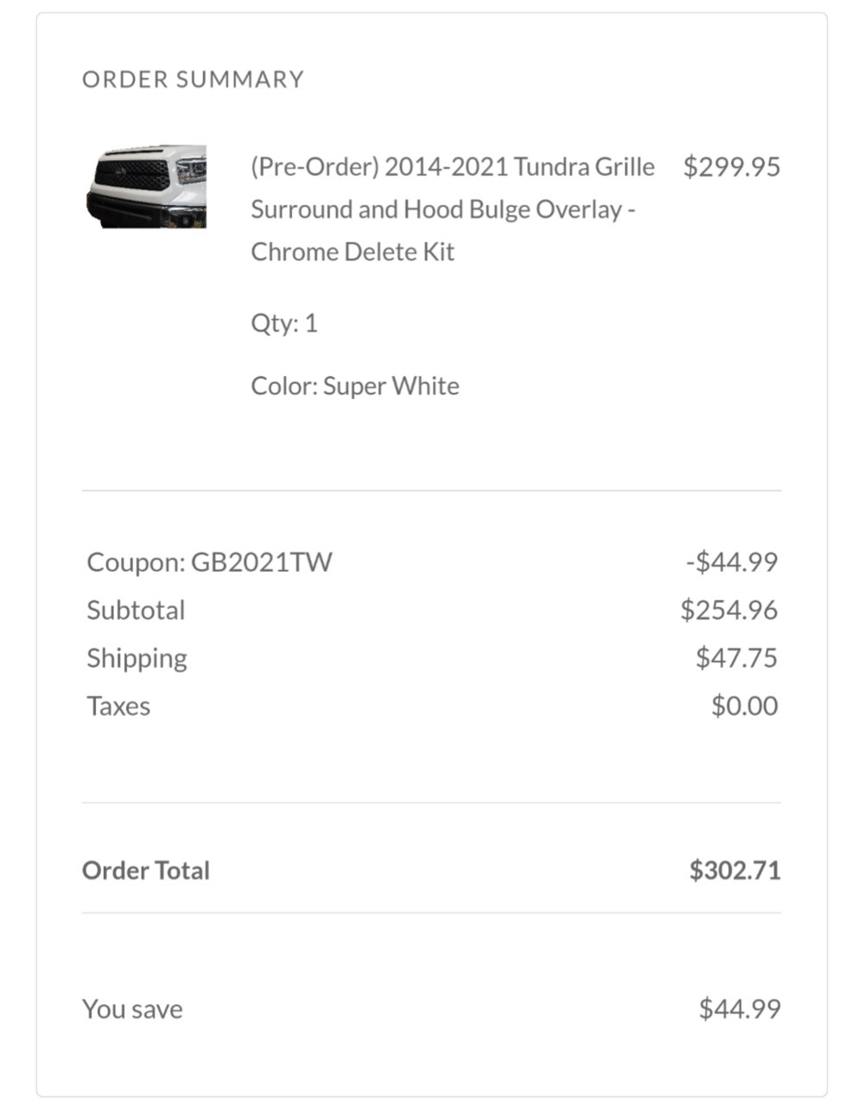Open the Tundra grille product thumbnail
Image resolution: width=859 pixels, height=1107 pixels.
coord(146,187)
